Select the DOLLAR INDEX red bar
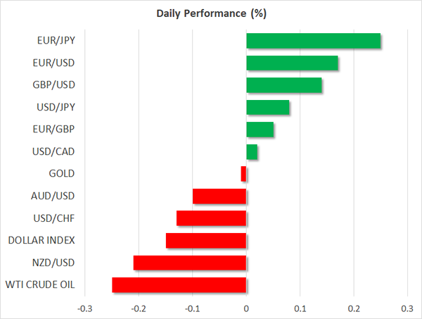 (206, 241)
